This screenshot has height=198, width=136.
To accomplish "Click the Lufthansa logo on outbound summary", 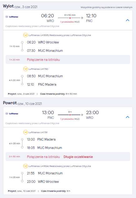I will pyautogui.click(x=12, y=17).
